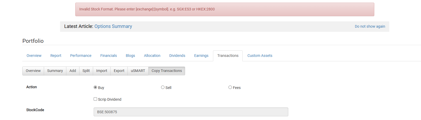Open the Options Summary article link
The image size is (421, 120).
coord(113,26)
